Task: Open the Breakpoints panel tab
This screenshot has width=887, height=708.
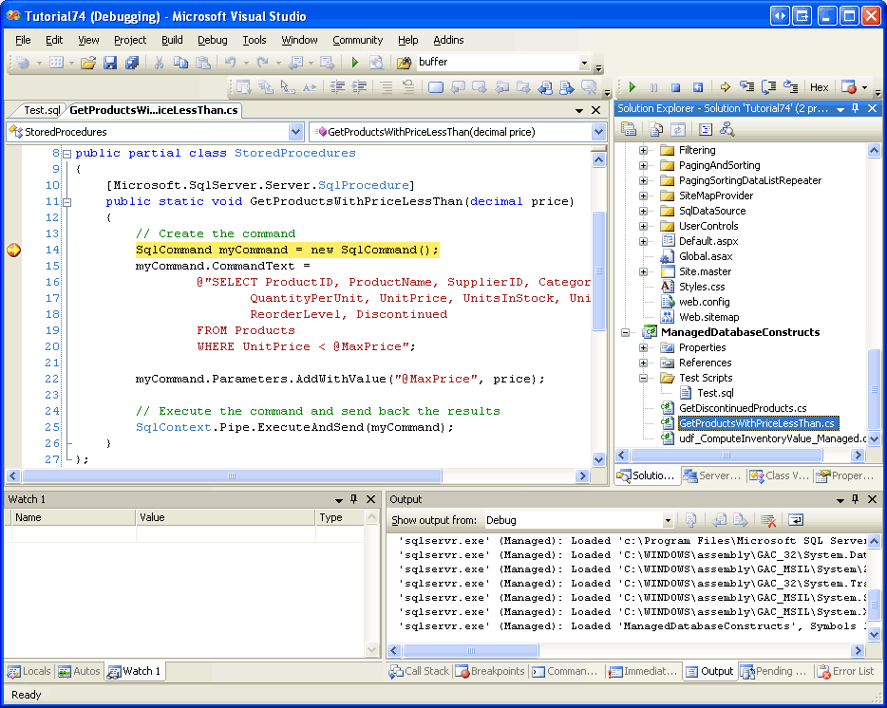Action: pyautogui.click(x=490, y=671)
